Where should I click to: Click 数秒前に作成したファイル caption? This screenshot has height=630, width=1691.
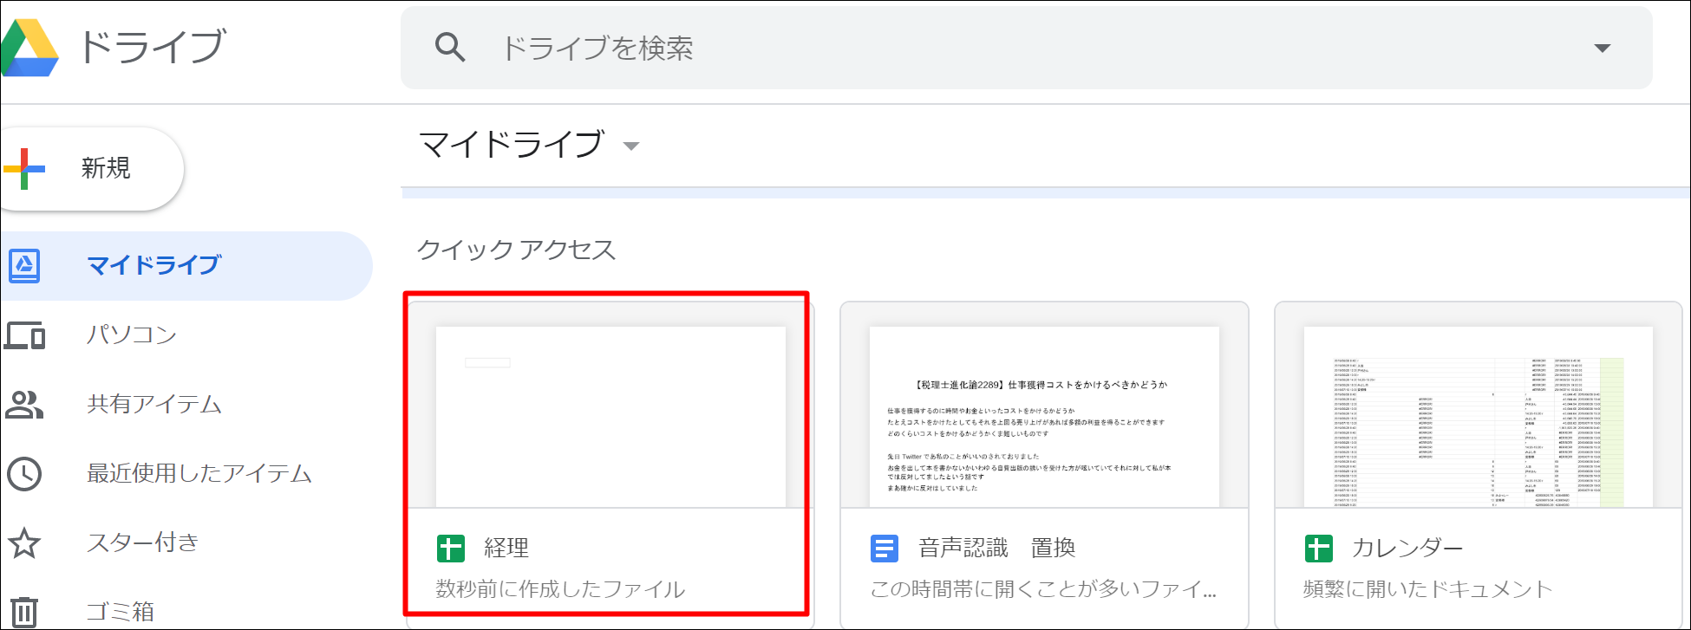point(560,589)
